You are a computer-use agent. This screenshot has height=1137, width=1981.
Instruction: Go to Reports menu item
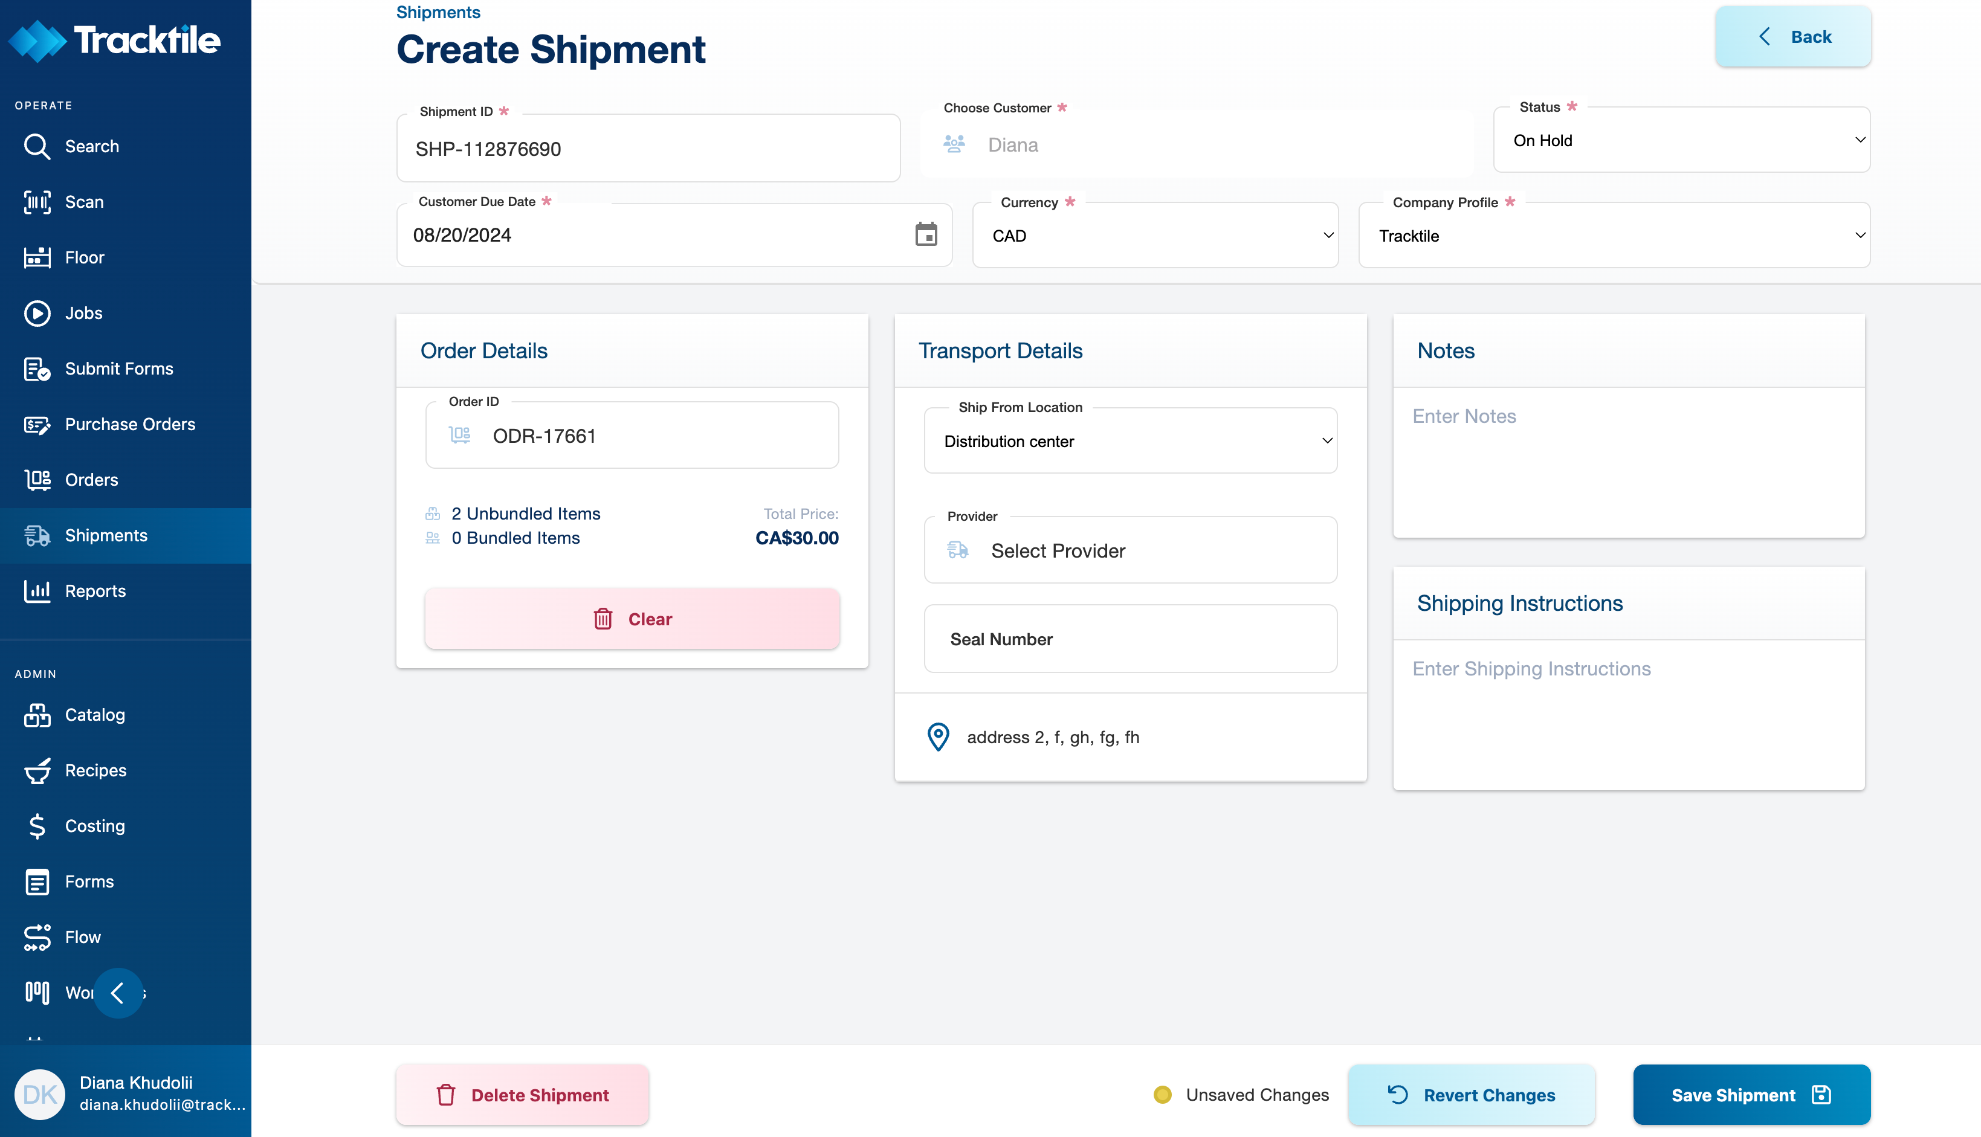coord(95,591)
